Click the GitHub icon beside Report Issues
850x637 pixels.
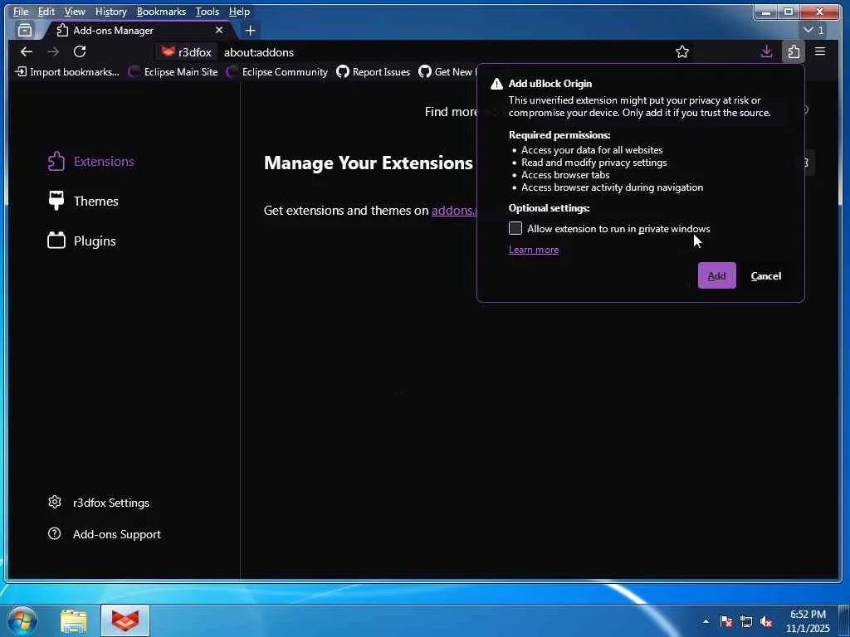click(x=343, y=71)
